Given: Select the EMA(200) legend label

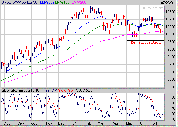Looking at the screenshot, I should point(80,2).
